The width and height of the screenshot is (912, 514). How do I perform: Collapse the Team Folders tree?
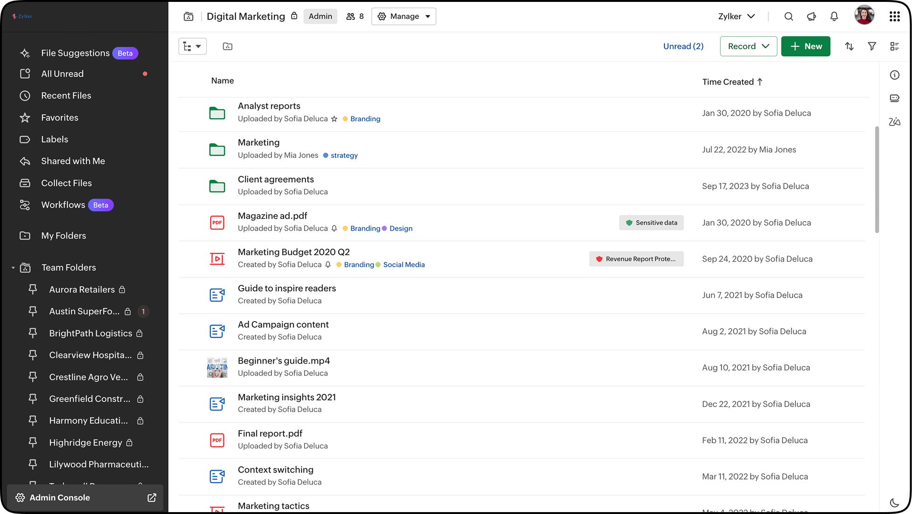tap(13, 268)
